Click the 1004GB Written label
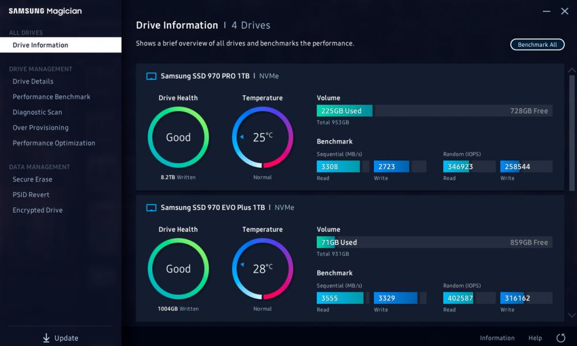Viewport: 577px width, 346px height. [x=178, y=309]
